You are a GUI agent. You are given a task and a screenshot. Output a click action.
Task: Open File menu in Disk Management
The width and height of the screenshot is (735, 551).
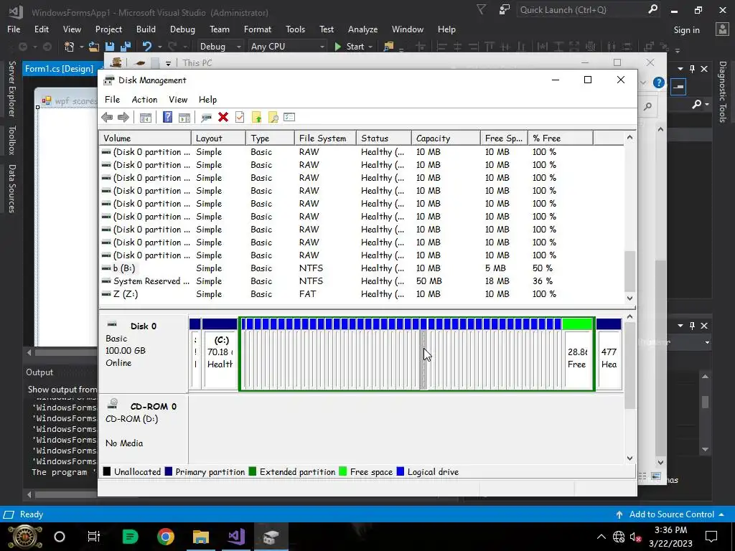pyautogui.click(x=112, y=99)
